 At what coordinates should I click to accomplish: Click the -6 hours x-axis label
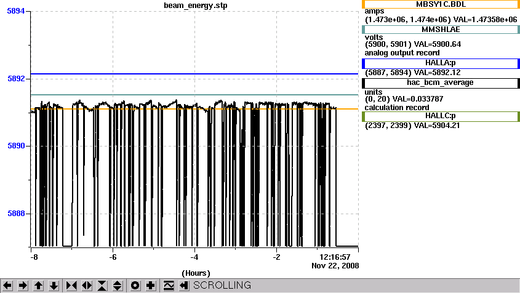coord(113,257)
